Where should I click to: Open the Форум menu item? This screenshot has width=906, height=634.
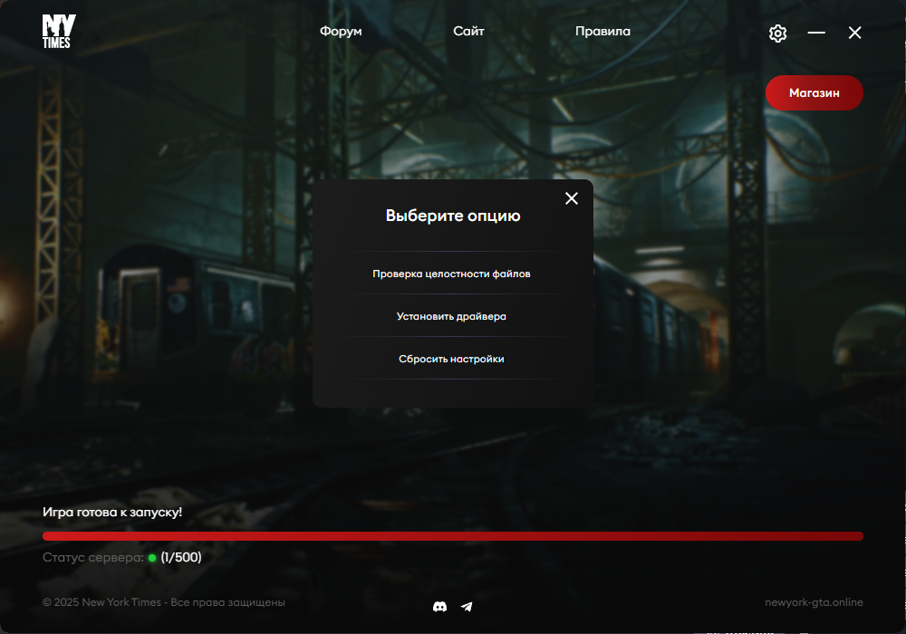point(341,32)
